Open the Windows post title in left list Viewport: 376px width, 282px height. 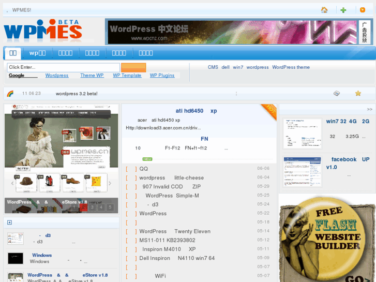pyautogui.click(x=42, y=255)
